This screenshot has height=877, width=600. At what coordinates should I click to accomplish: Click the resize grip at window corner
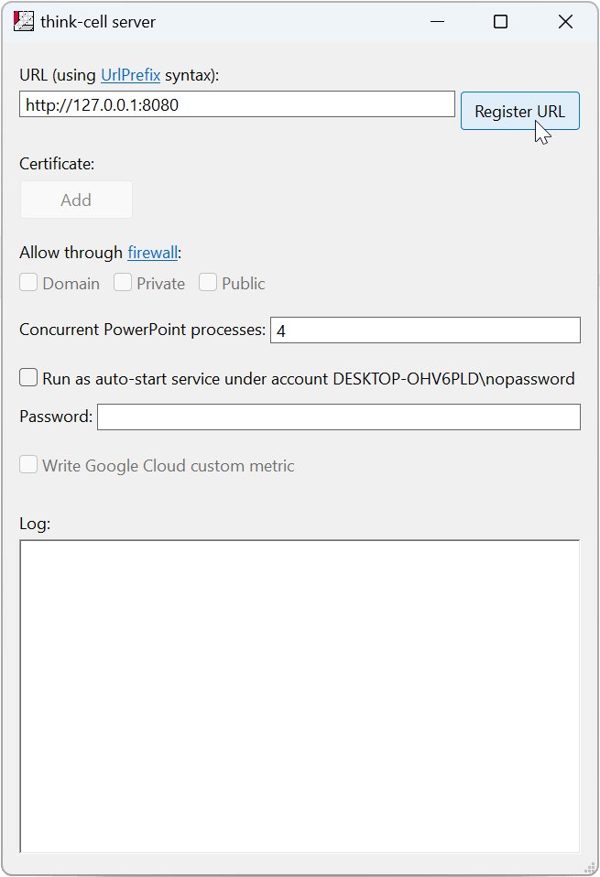coord(589,868)
